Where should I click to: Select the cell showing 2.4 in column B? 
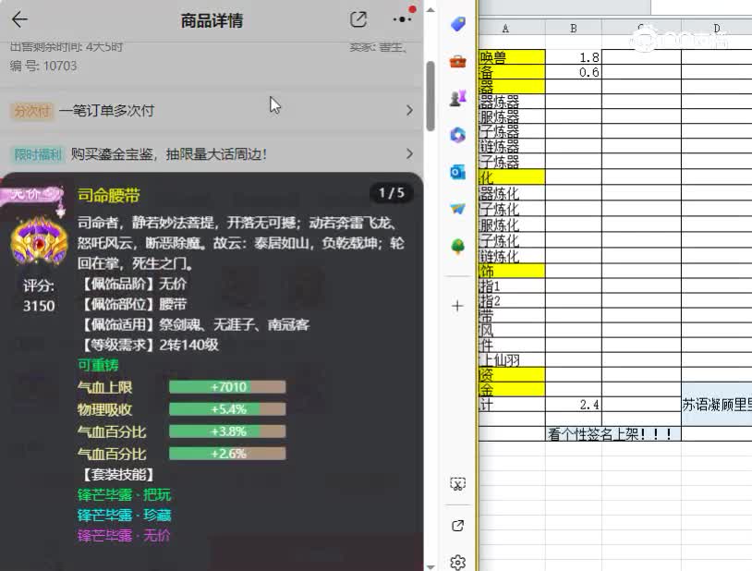pos(574,402)
